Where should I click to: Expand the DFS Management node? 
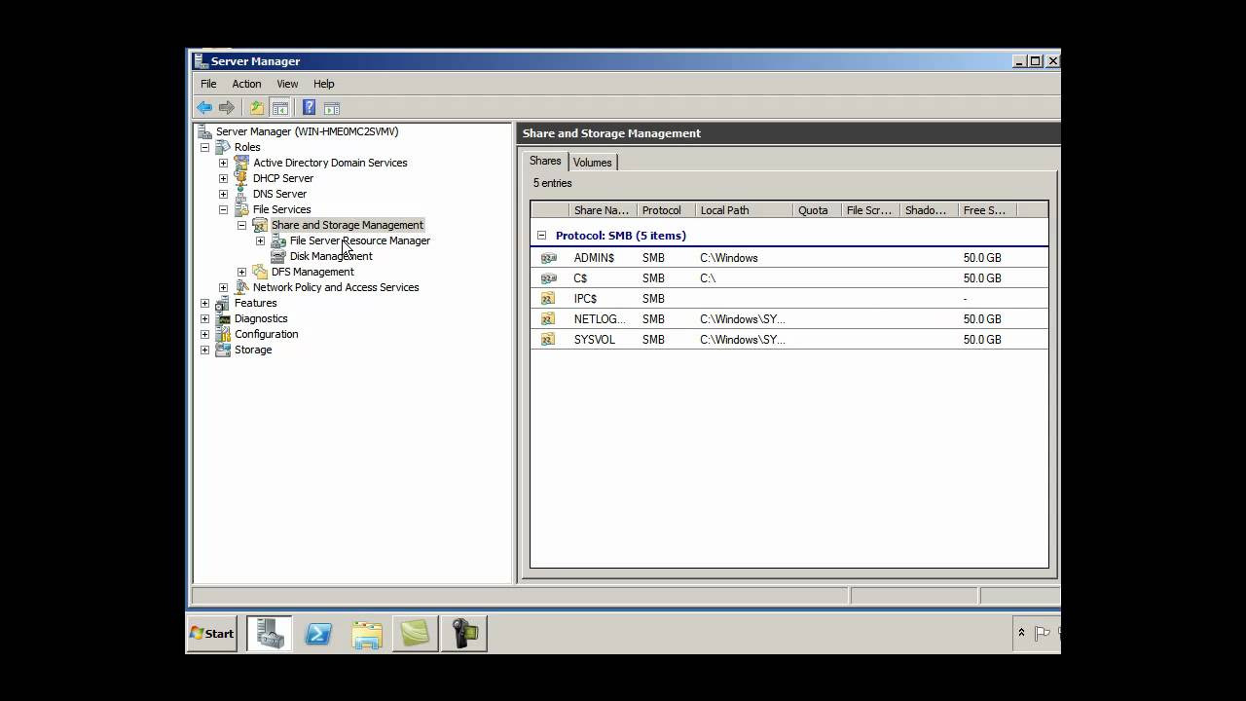[x=241, y=272]
